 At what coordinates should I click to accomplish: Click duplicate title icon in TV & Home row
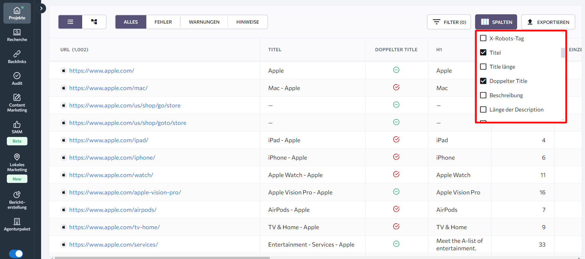(396, 226)
